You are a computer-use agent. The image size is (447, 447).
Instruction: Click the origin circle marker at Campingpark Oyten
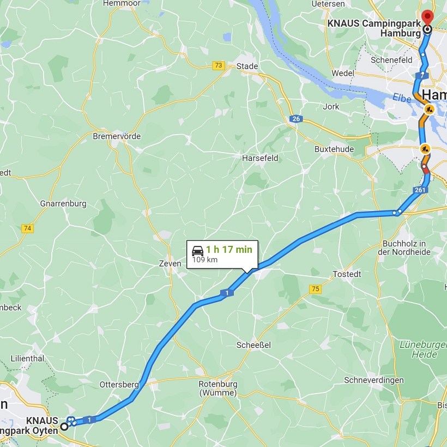[x=65, y=427]
